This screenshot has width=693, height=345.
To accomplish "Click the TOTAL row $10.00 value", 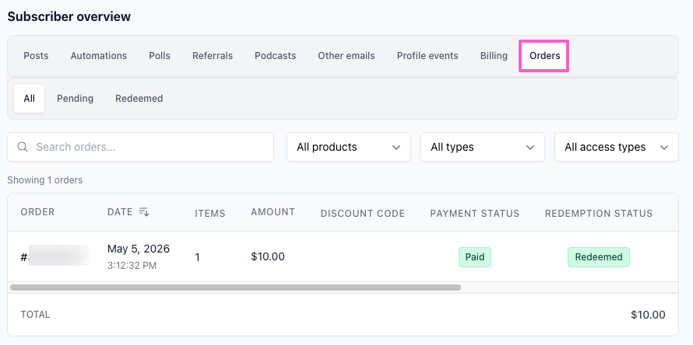I will (648, 315).
